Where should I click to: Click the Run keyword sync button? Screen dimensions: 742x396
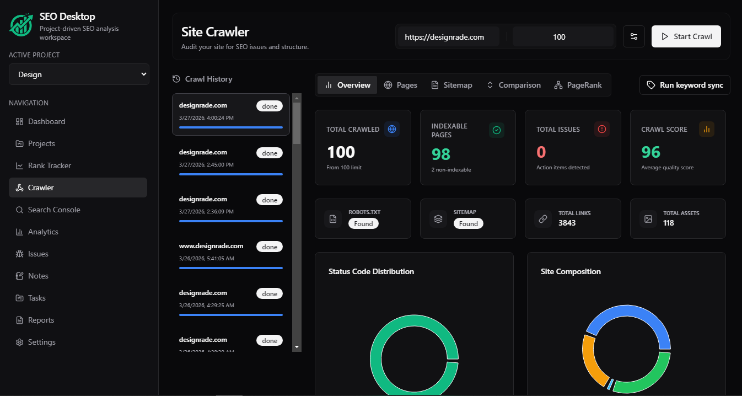click(685, 85)
